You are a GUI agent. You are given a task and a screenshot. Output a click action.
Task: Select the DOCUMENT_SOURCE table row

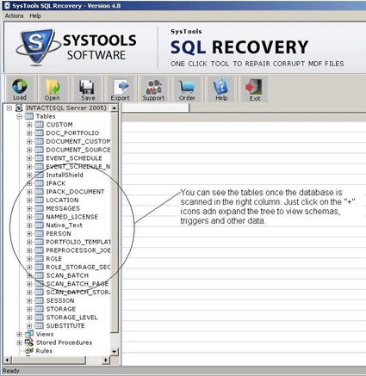pos(78,150)
